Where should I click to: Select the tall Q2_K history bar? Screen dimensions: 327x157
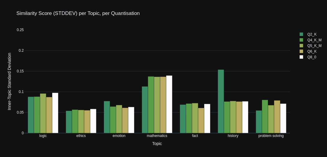coord(221,101)
